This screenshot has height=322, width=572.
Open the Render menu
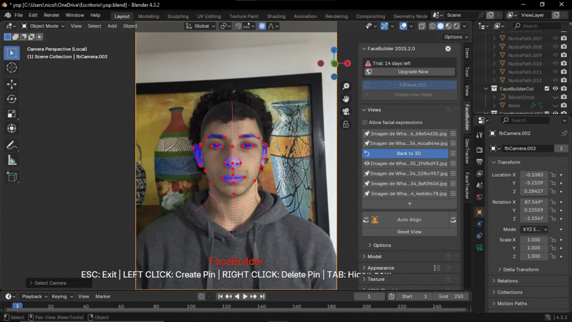pyautogui.click(x=51, y=15)
